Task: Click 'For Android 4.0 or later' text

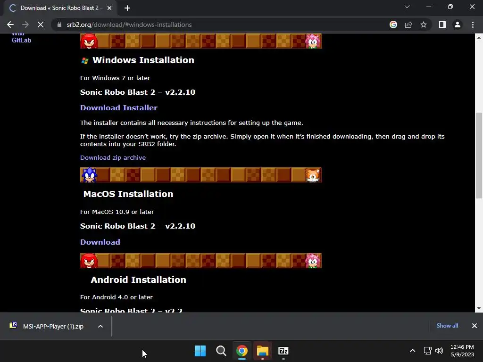Action: pos(117,297)
